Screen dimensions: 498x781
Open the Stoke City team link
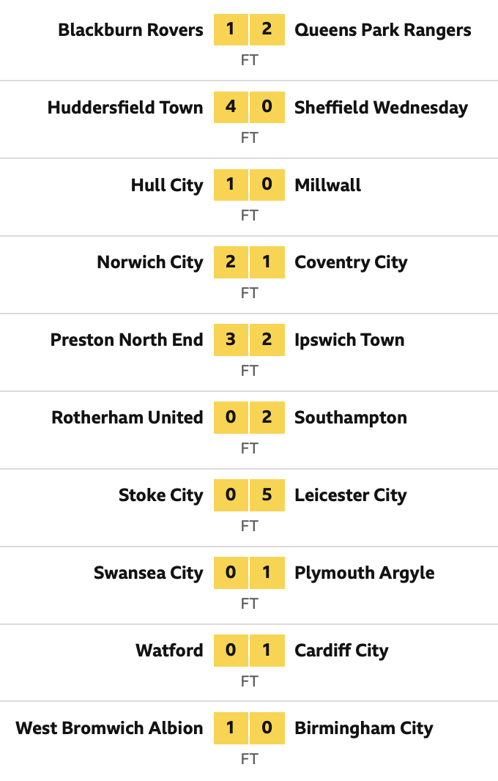(161, 496)
